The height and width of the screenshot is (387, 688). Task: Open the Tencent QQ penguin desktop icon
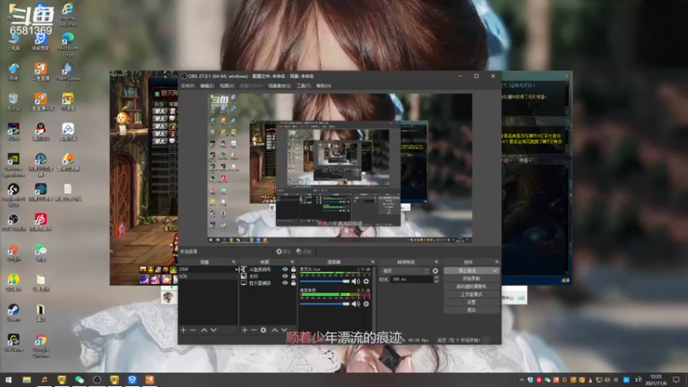coord(40,132)
